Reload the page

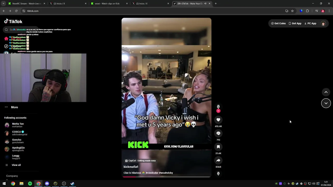pyautogui.click(x=16, y=11)
